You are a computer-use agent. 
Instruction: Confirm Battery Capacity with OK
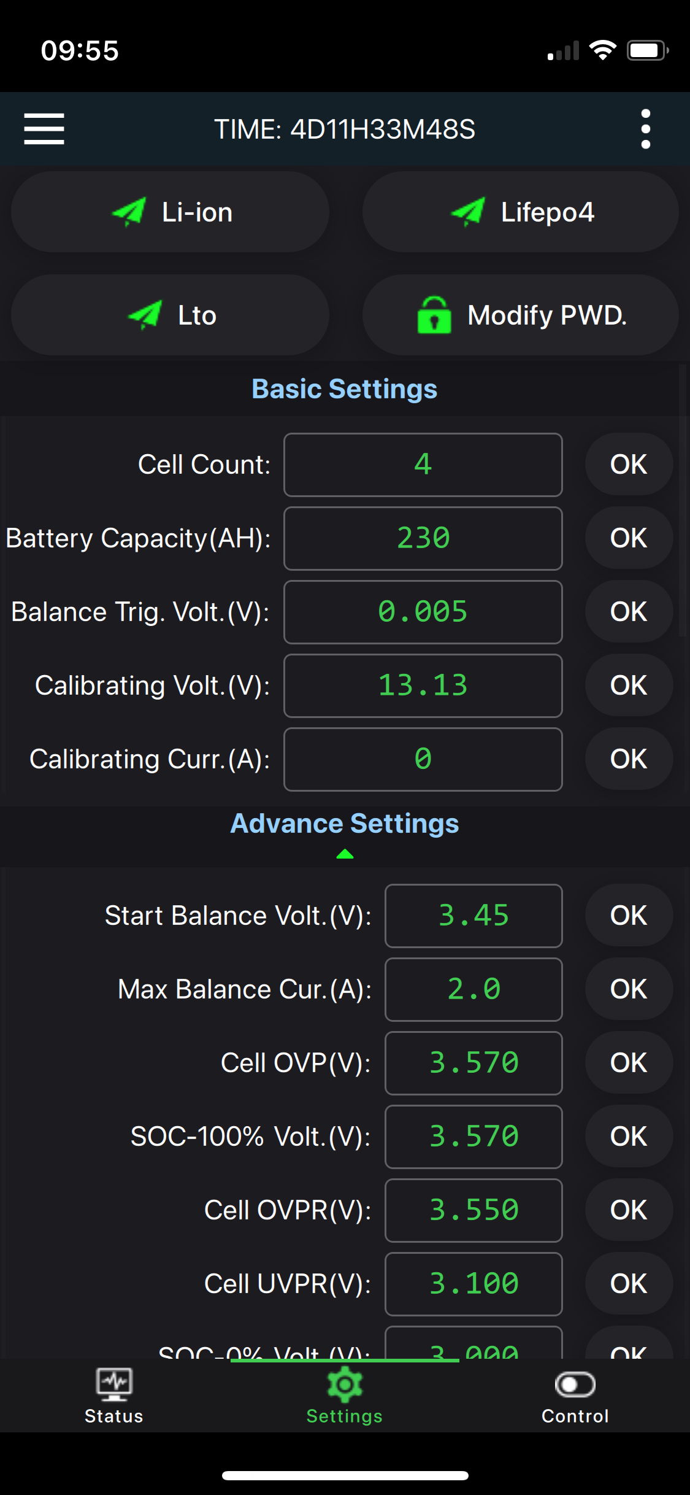tap(629, 538)
